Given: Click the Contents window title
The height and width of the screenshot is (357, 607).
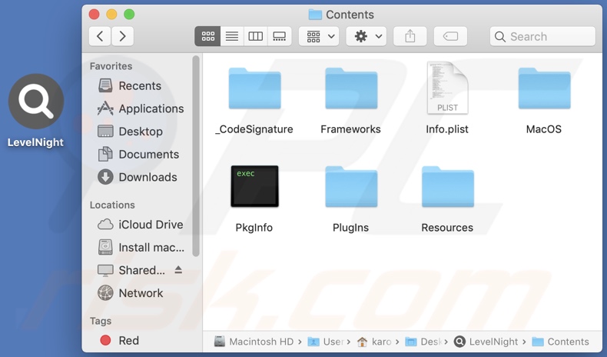Looking at the screenshot, I should [x=350, y=15].
